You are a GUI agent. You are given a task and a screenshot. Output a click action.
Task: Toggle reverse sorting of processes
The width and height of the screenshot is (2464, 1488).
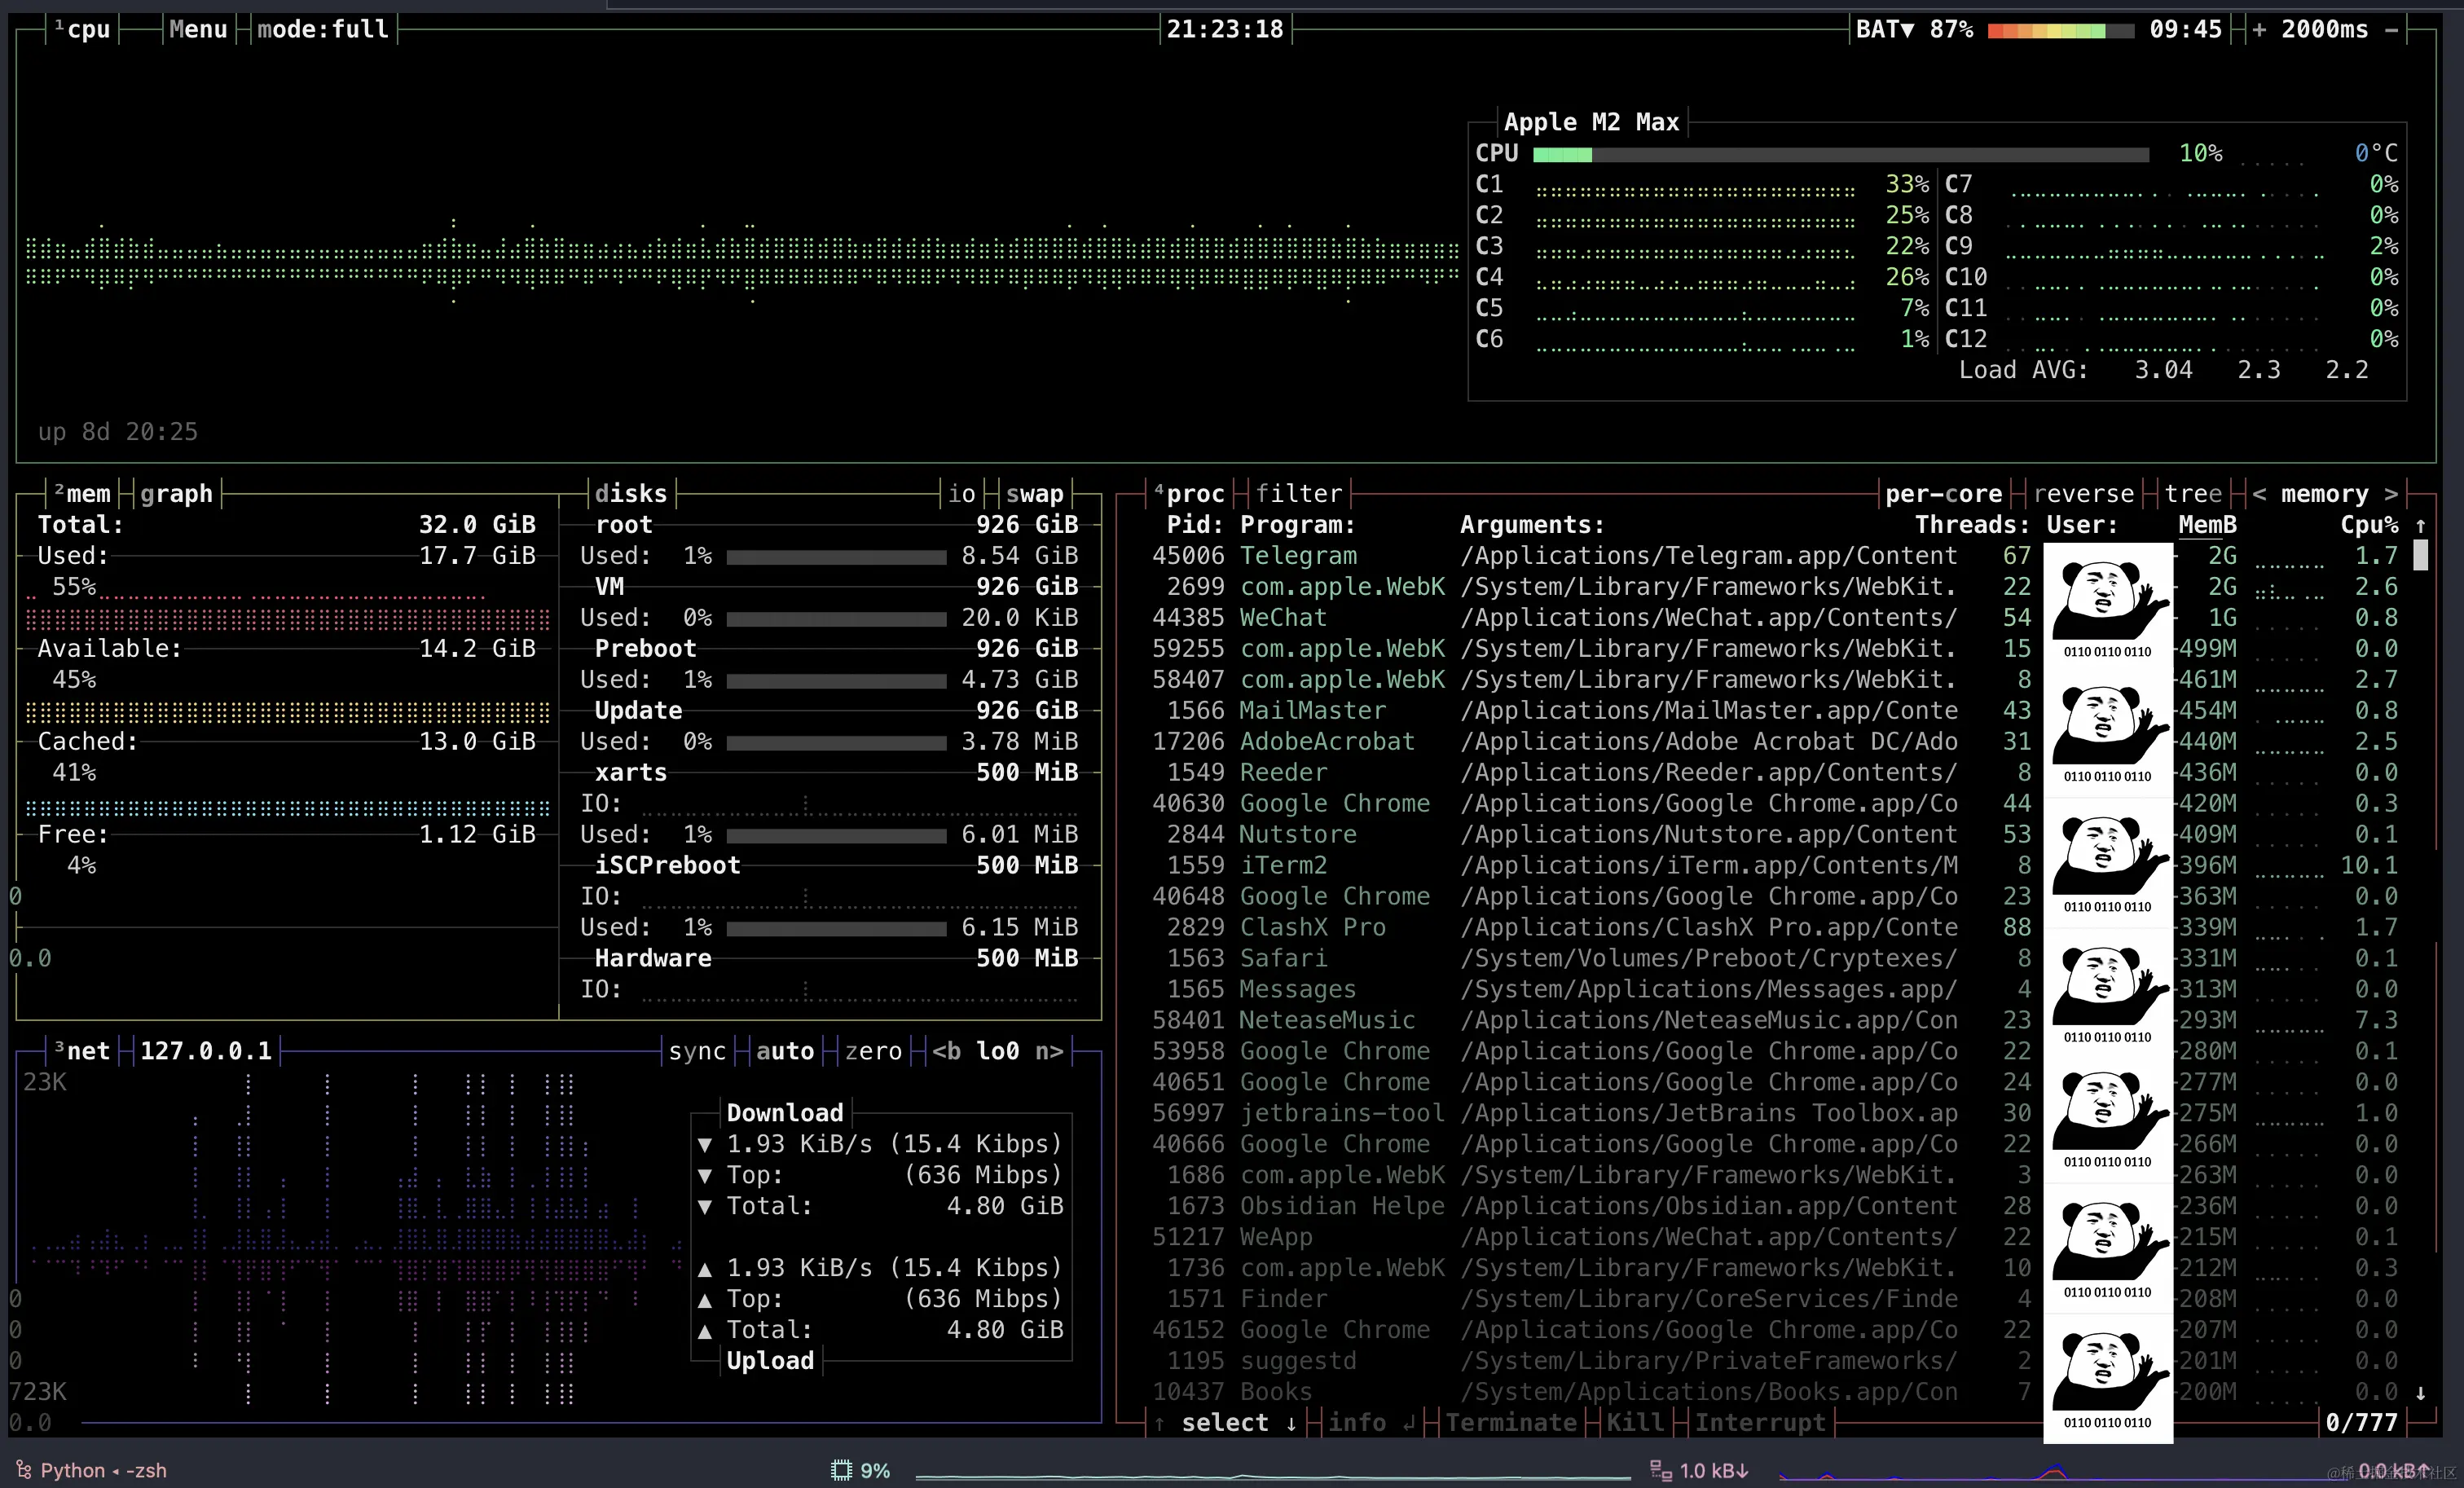[x=2083, y=493]
